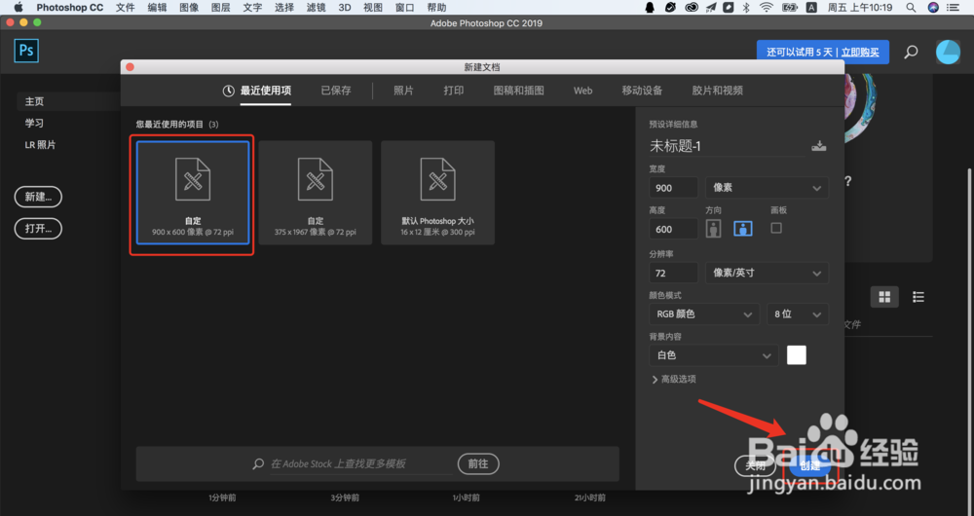The image size is (974, 516).
Task: Switch to Web tab
Action: [582, 91]
